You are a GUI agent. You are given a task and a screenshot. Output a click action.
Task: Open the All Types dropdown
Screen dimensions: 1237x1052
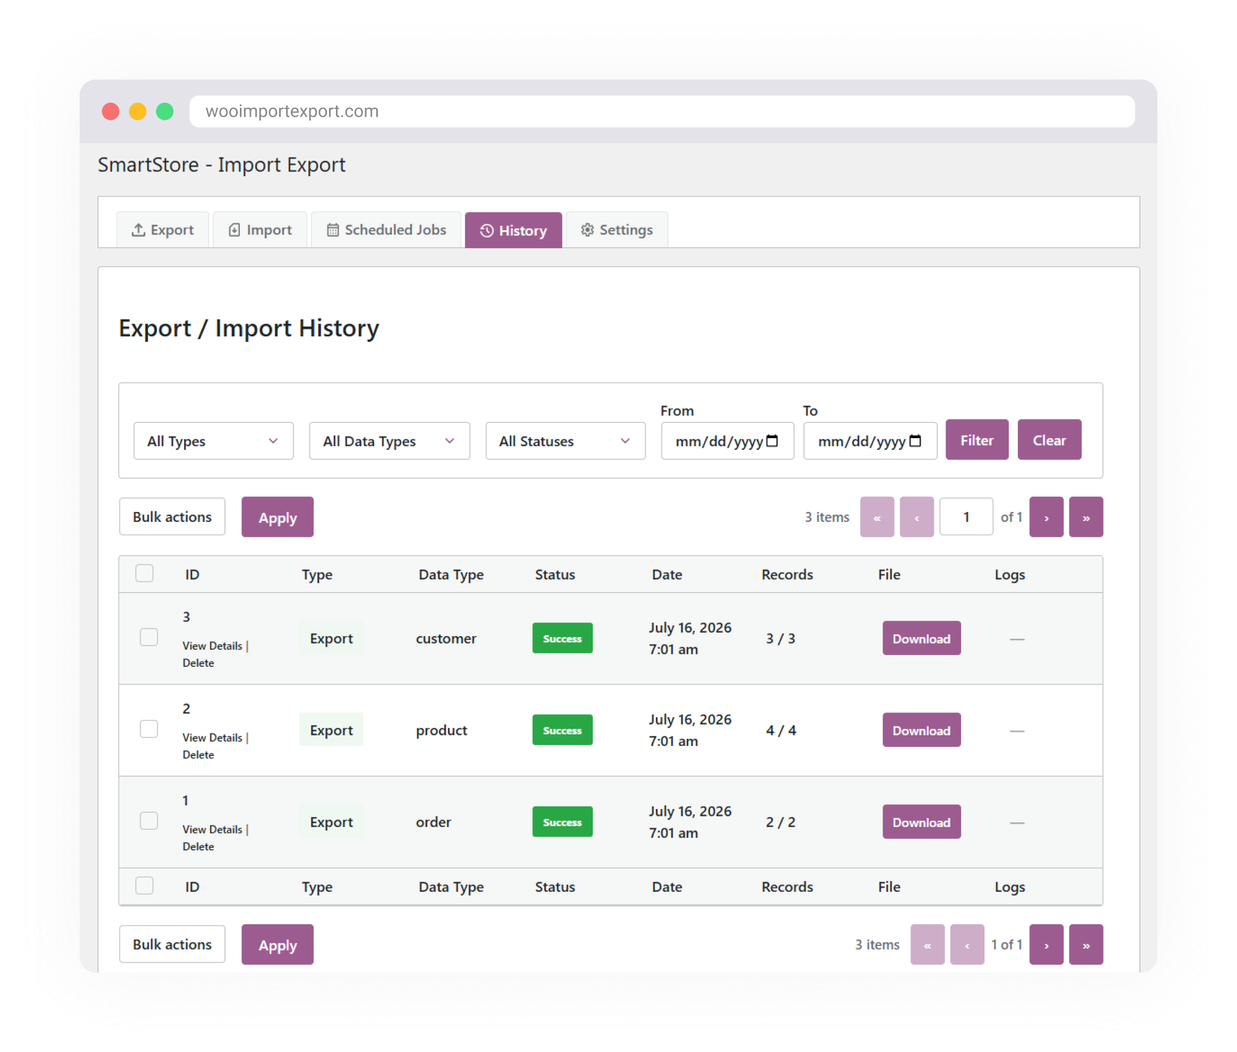(213, 441)
